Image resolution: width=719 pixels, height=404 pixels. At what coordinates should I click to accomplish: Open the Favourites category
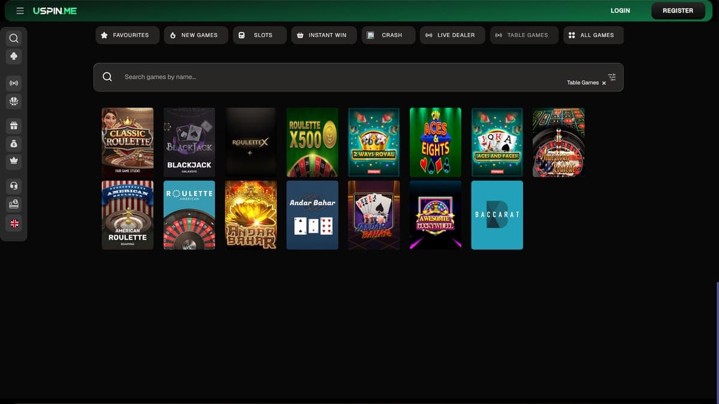(127, 35)
